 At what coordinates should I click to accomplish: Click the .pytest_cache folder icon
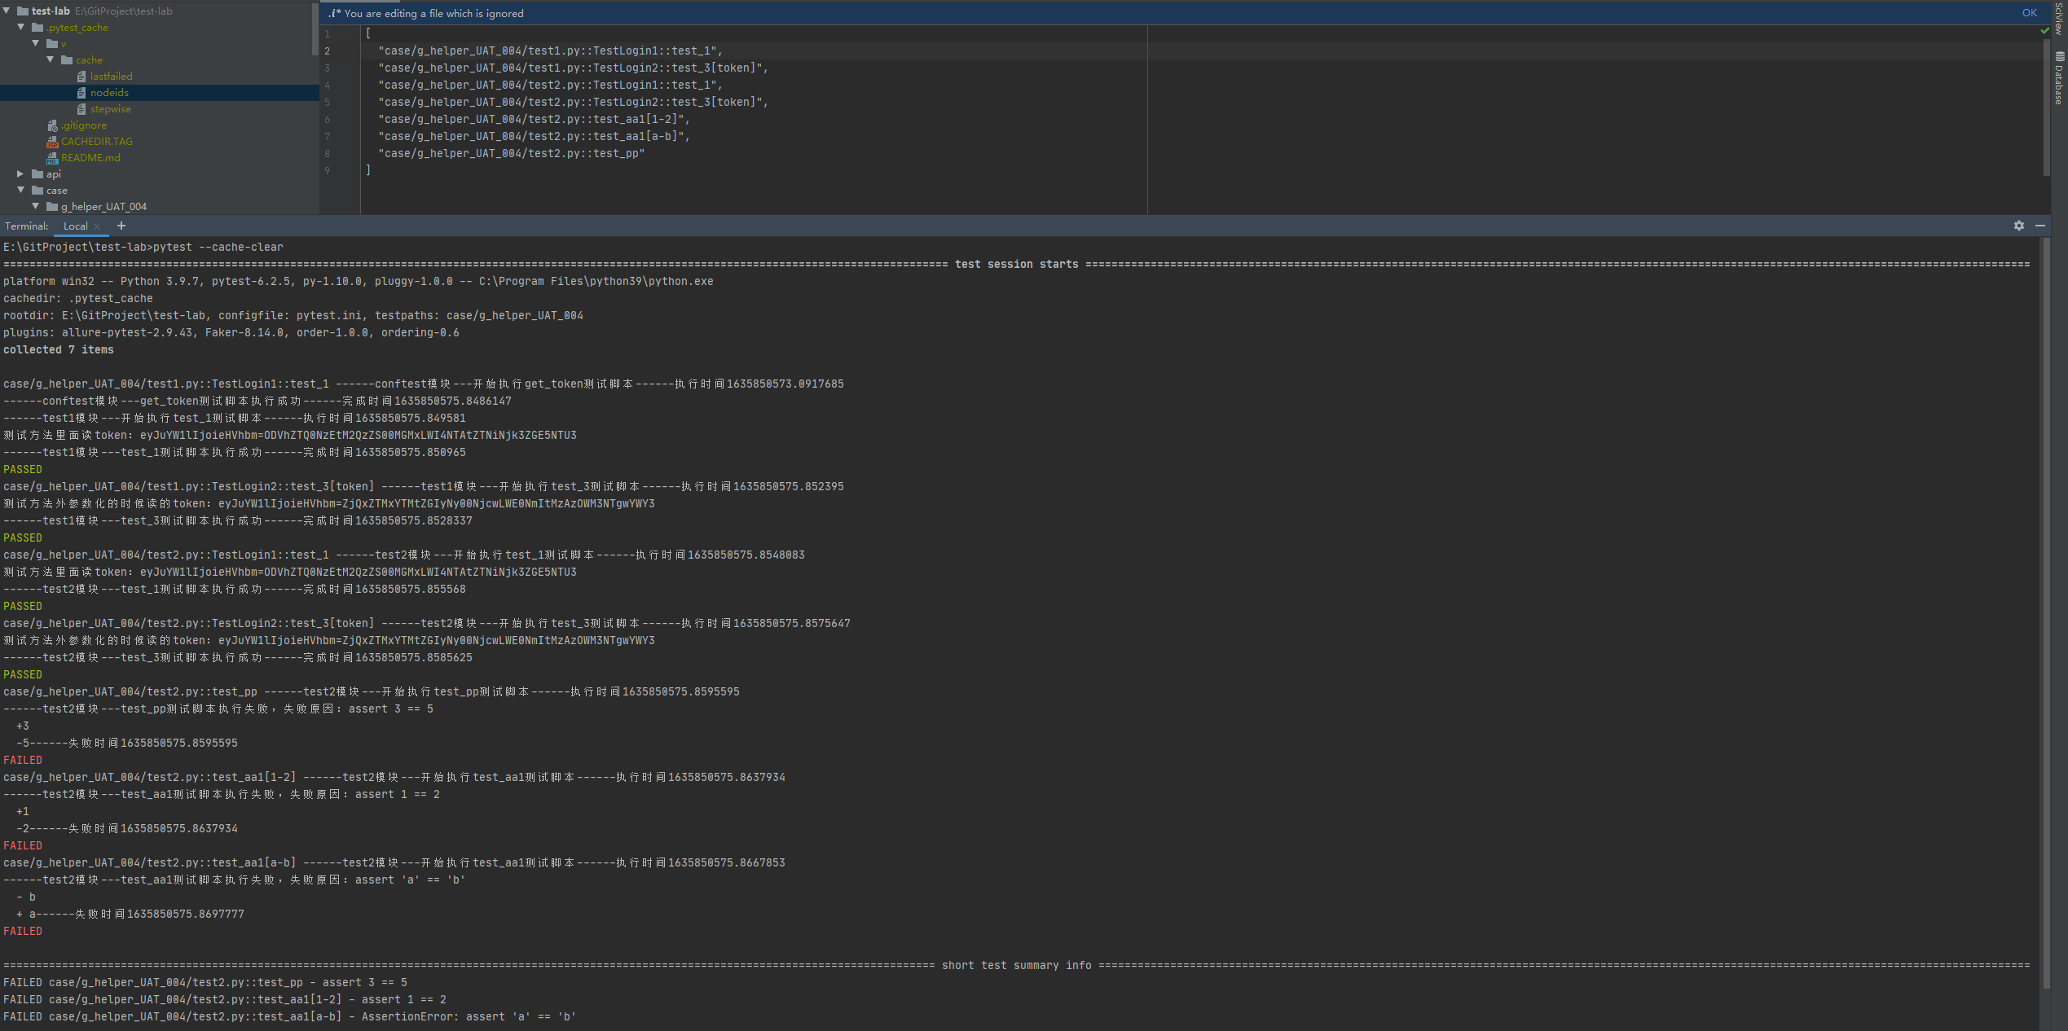(37, 27)
